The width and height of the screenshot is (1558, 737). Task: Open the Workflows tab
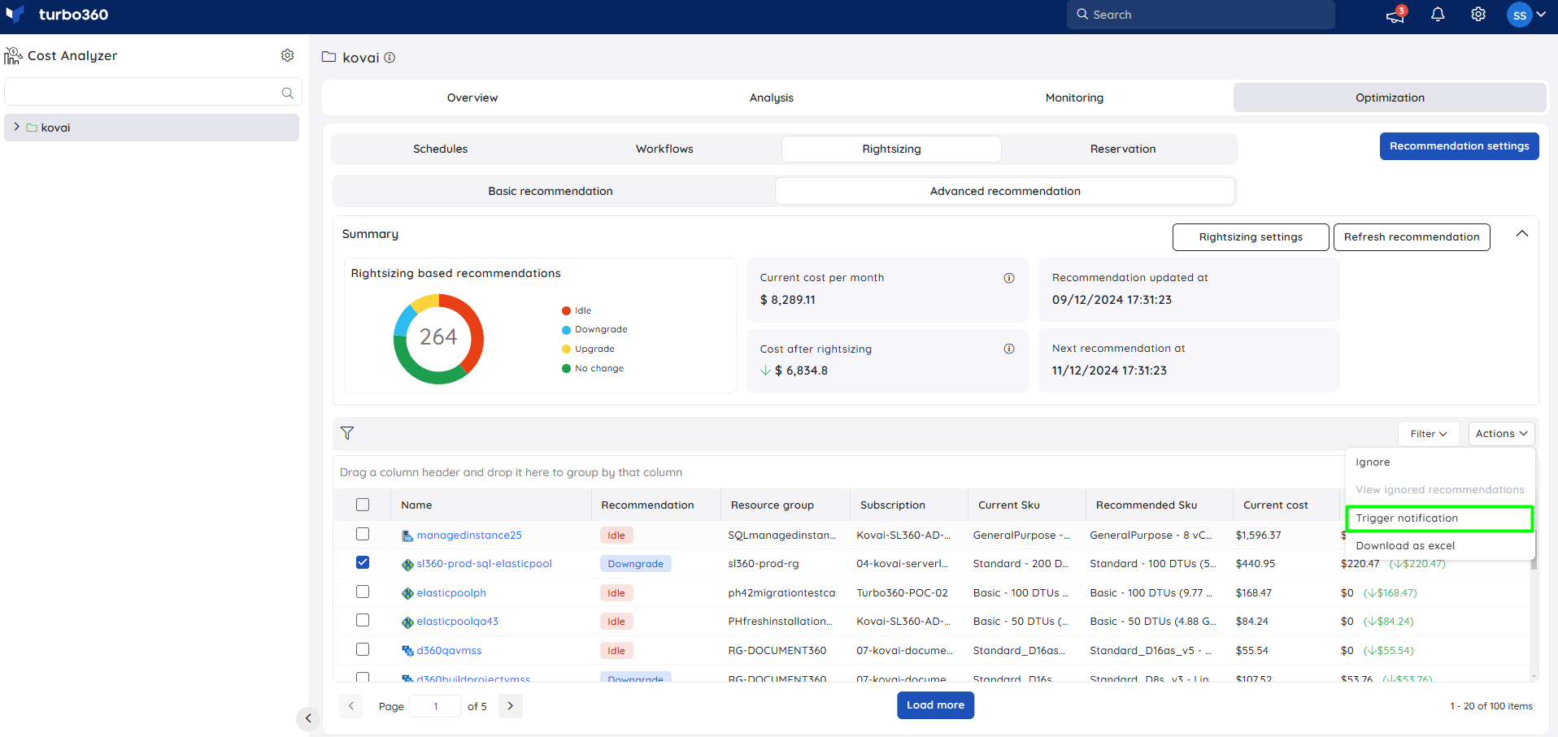click(x=664, y=149)
